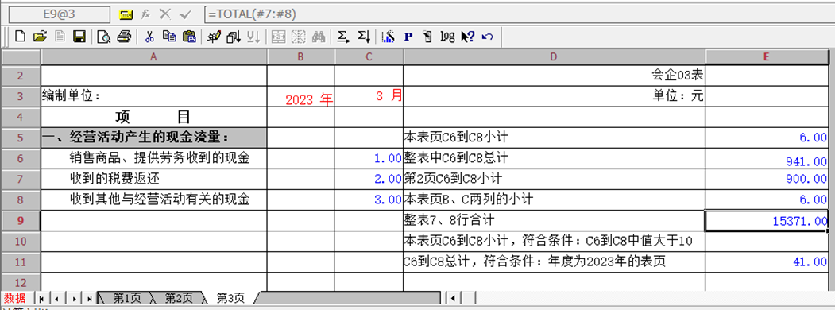Go to next page tab arrow
The height and width of the screenshot is (310, 835).
pyautogui.click(x=74, y=298)
